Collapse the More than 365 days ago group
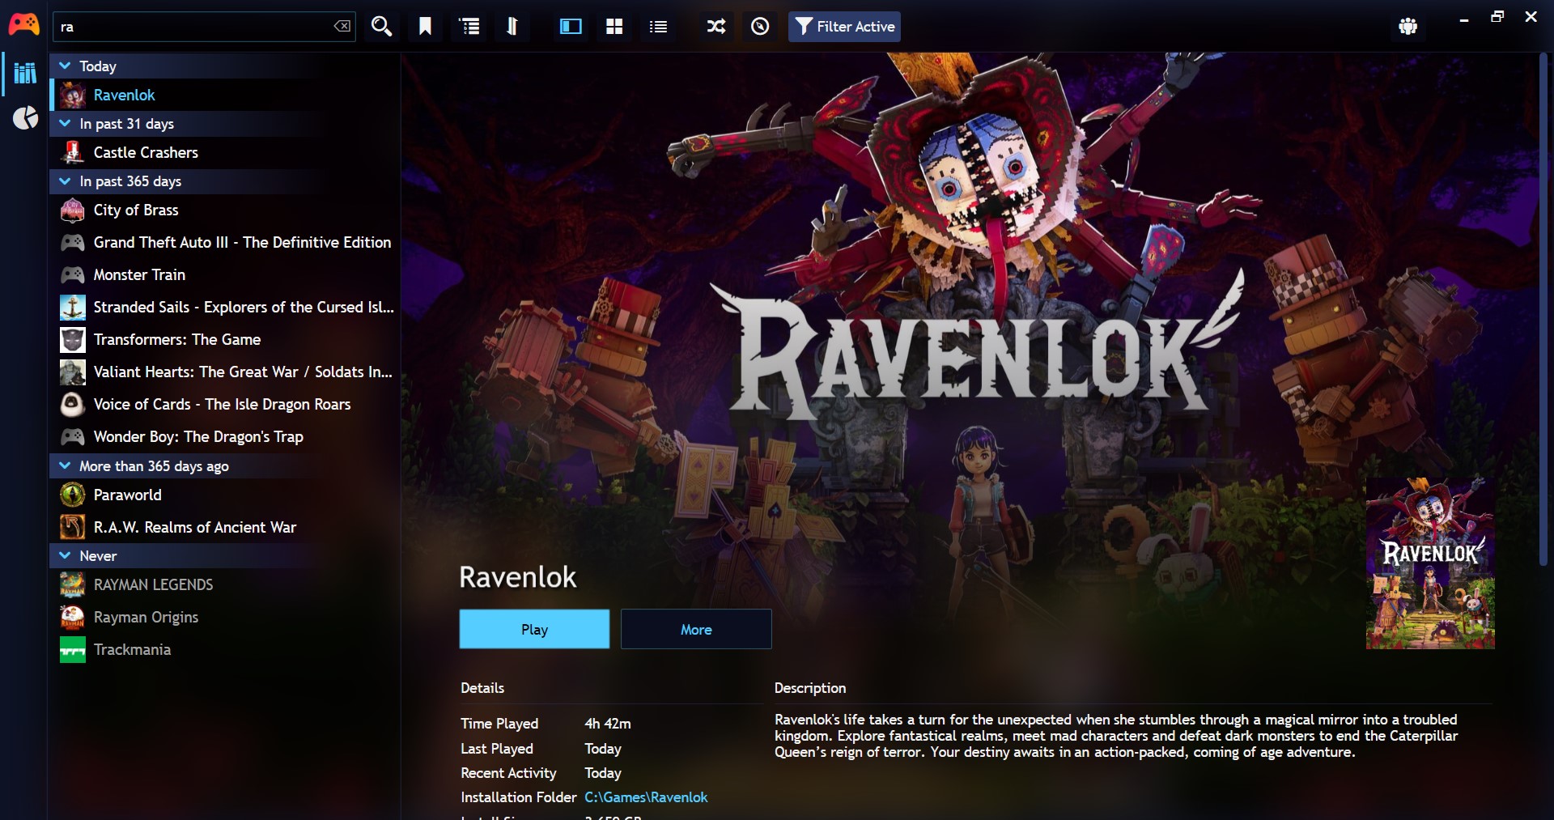Viewport: 1554px width, 820px height. [x=66, y=465]
